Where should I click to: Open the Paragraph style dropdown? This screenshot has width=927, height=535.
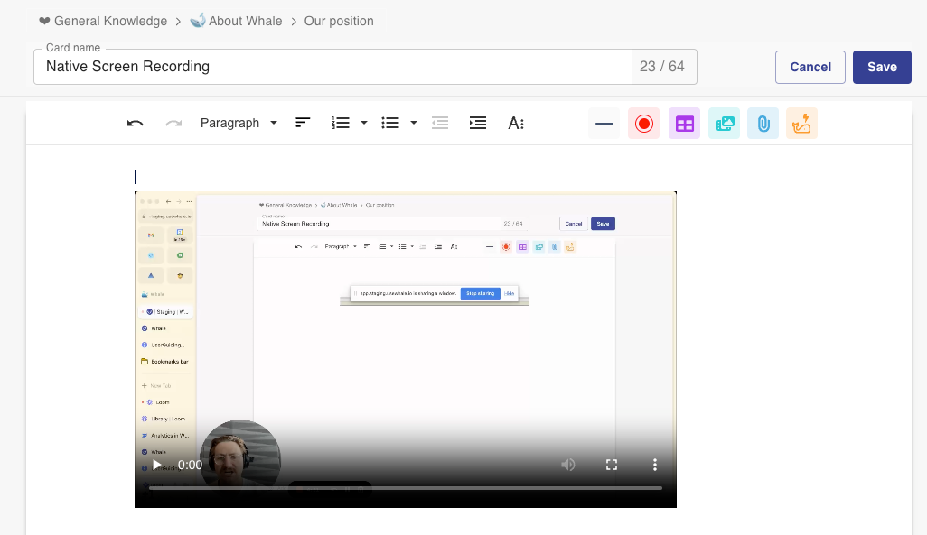239,123
